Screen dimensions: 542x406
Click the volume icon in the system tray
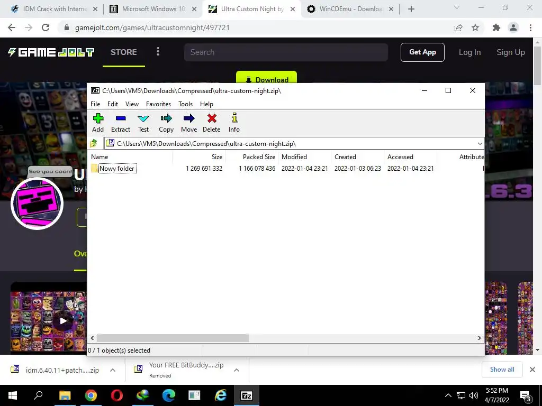coord(474,395)
